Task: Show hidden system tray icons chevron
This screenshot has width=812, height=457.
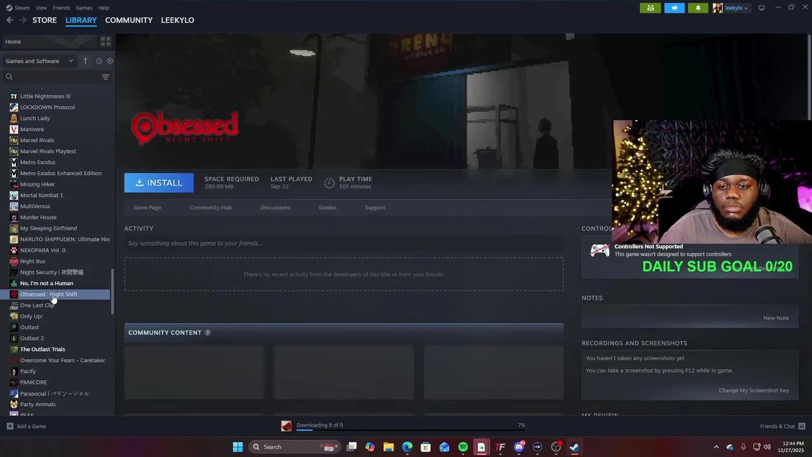Action: [x=716, y=447]
